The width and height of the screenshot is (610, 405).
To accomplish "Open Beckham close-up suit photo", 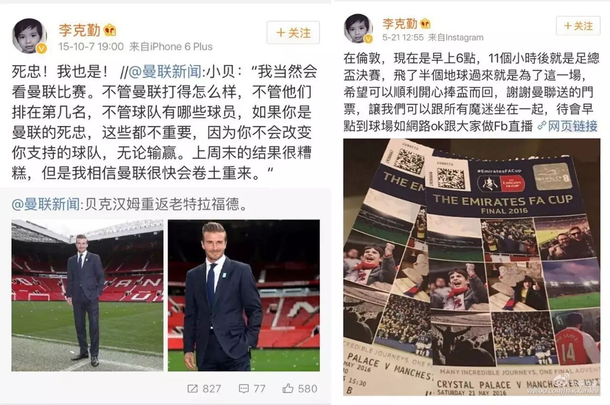I will [x=244, y=295].
